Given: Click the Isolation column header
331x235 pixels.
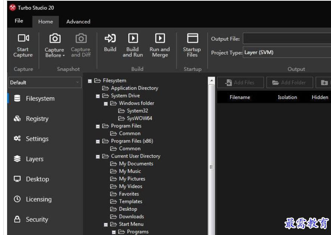Looking at the screenshot, I should (x=287, y=97).
